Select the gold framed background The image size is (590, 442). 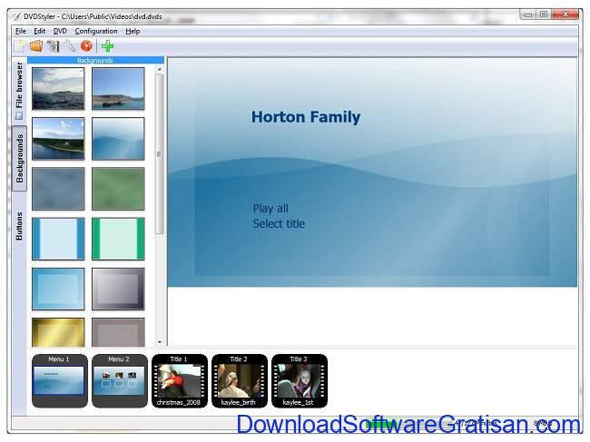pyautogui.click(x=58, y=332)
